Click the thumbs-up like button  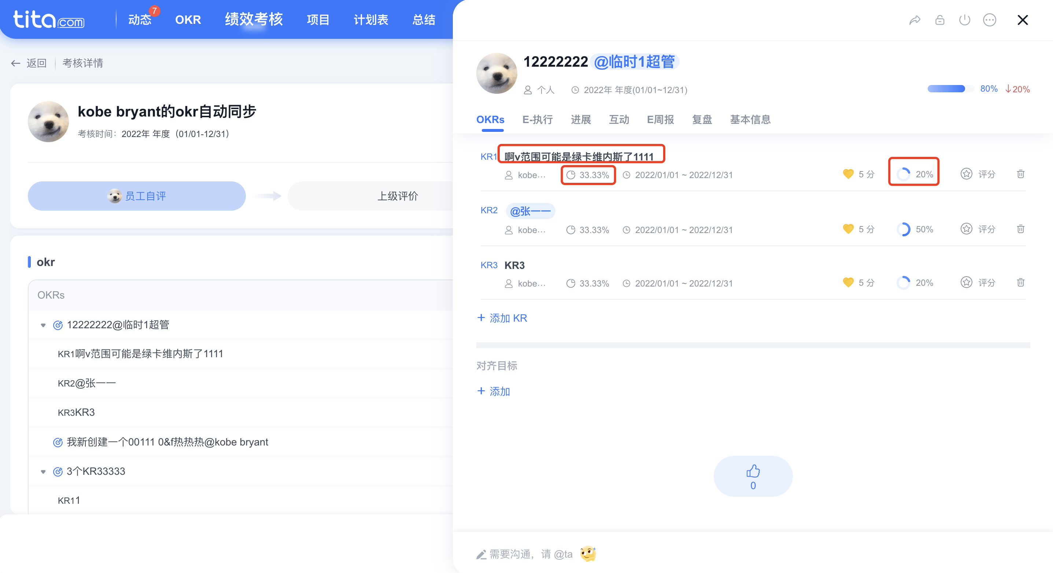[x=753, y=476]
